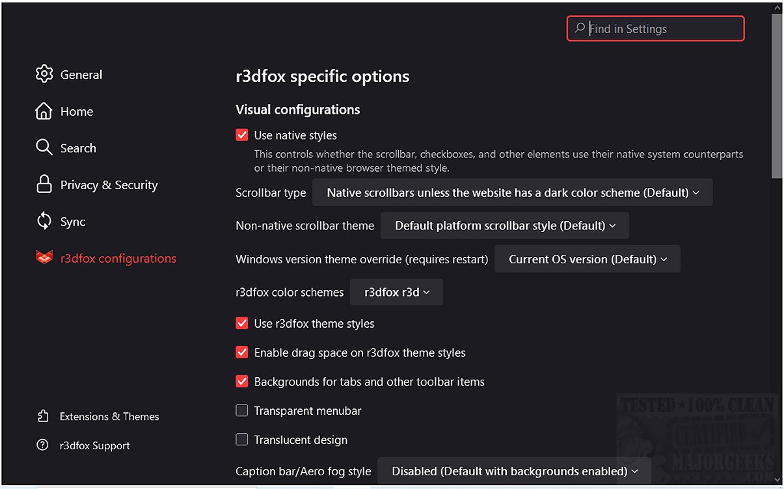The image size is (784, 489).
Task: Click inside the Find in Settings search box
Action: click(655, 29)
